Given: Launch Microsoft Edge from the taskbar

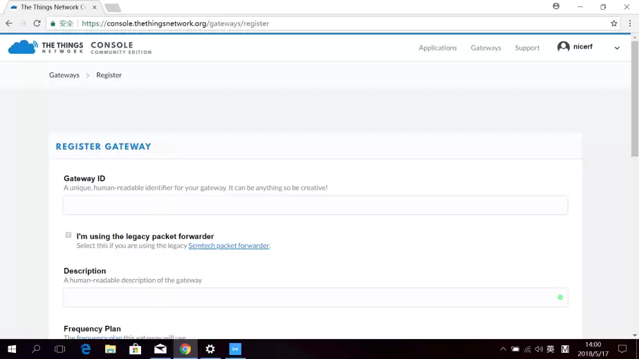Looking at the screenshot, I should (x=86, y=349).
